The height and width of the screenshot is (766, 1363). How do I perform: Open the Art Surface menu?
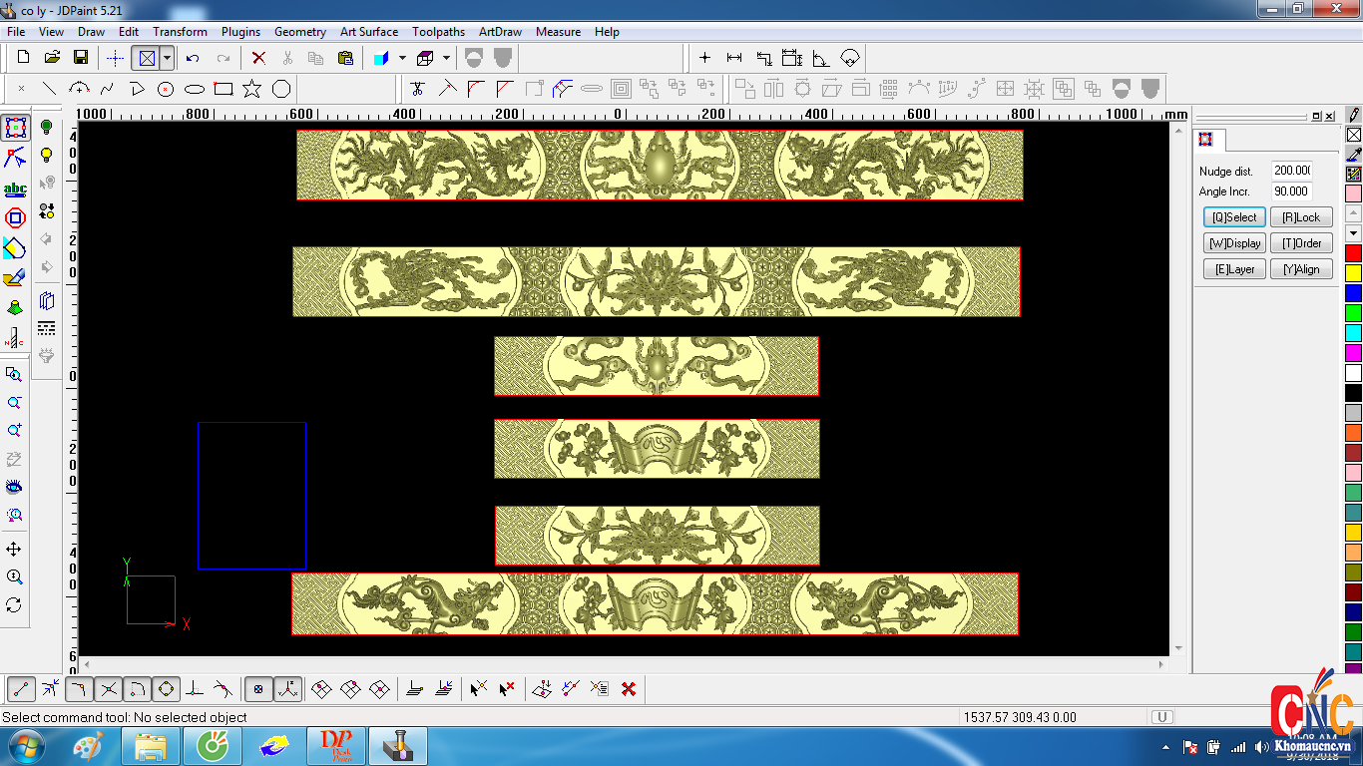click(x=368, y=32)
